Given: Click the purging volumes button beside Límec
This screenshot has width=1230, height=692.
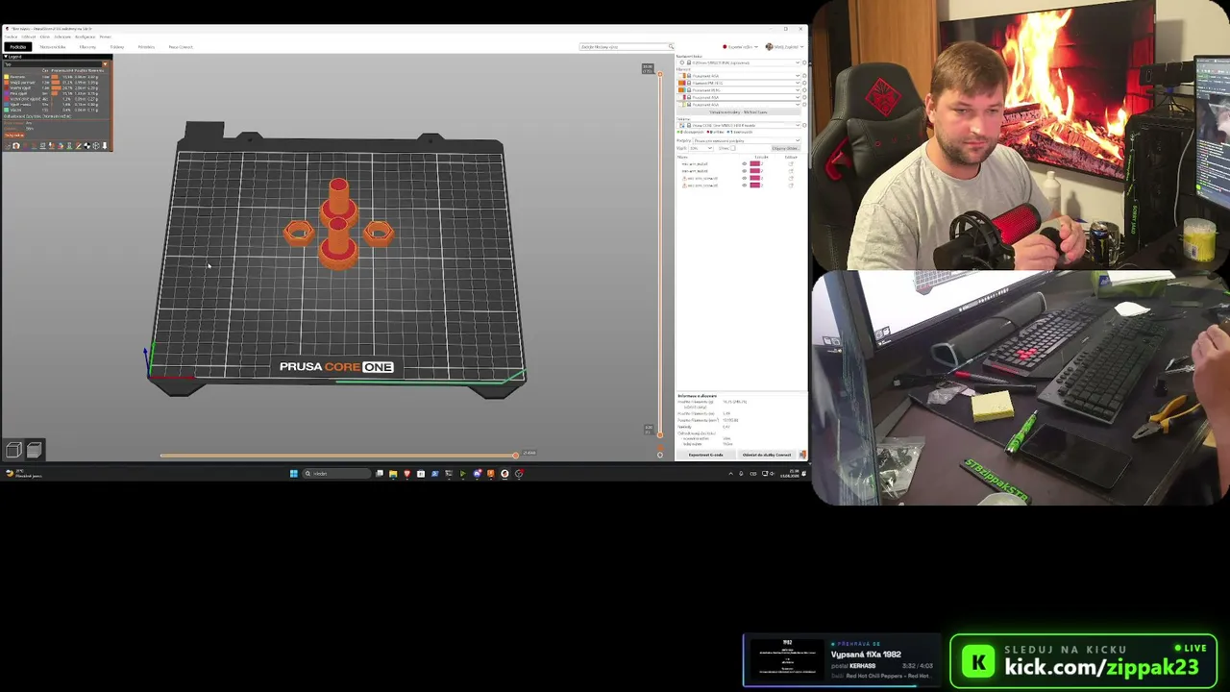Looking at the screenshot, I should pyautogui.click(x=785, y=148).
